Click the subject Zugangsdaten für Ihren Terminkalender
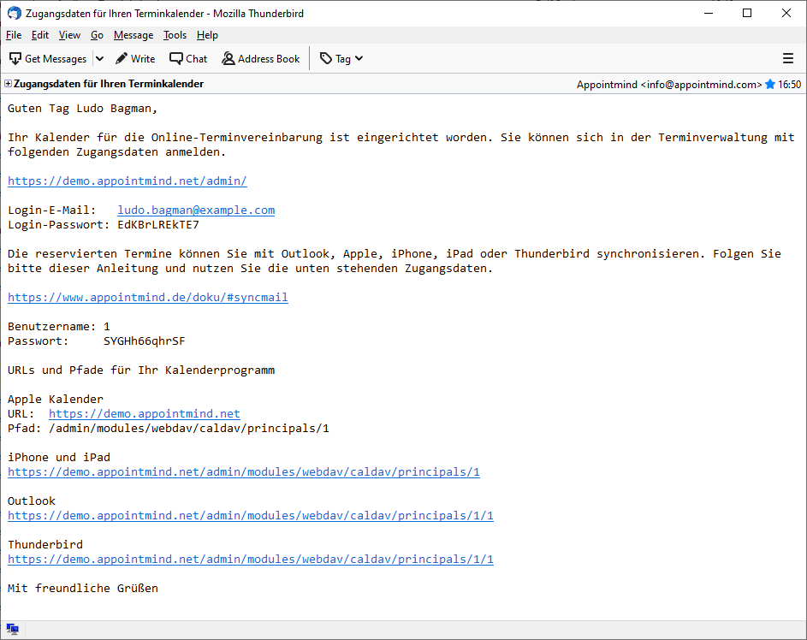807x640 pixels. tap(109, 84)
